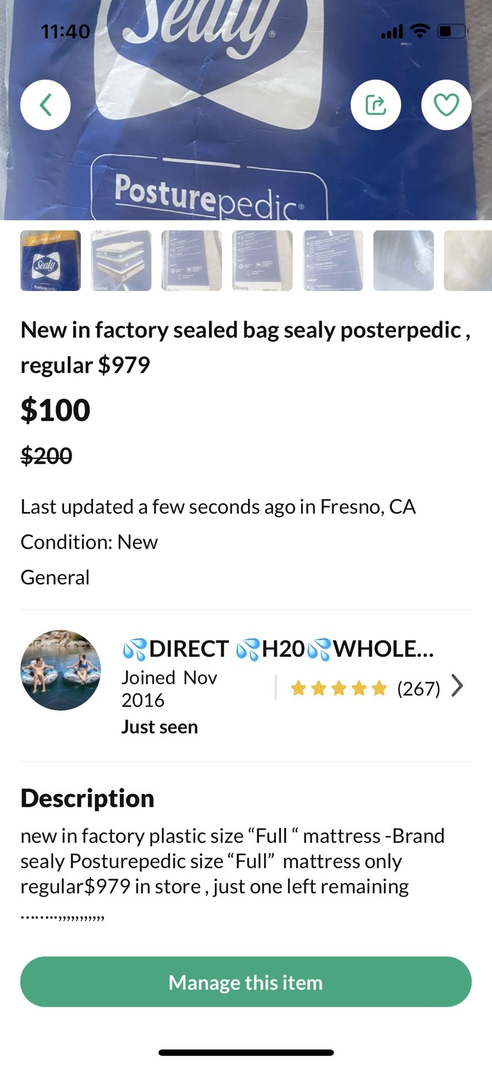Tap the listing title text
This screenshot has width=492, height=1066.
coord(245,347)
